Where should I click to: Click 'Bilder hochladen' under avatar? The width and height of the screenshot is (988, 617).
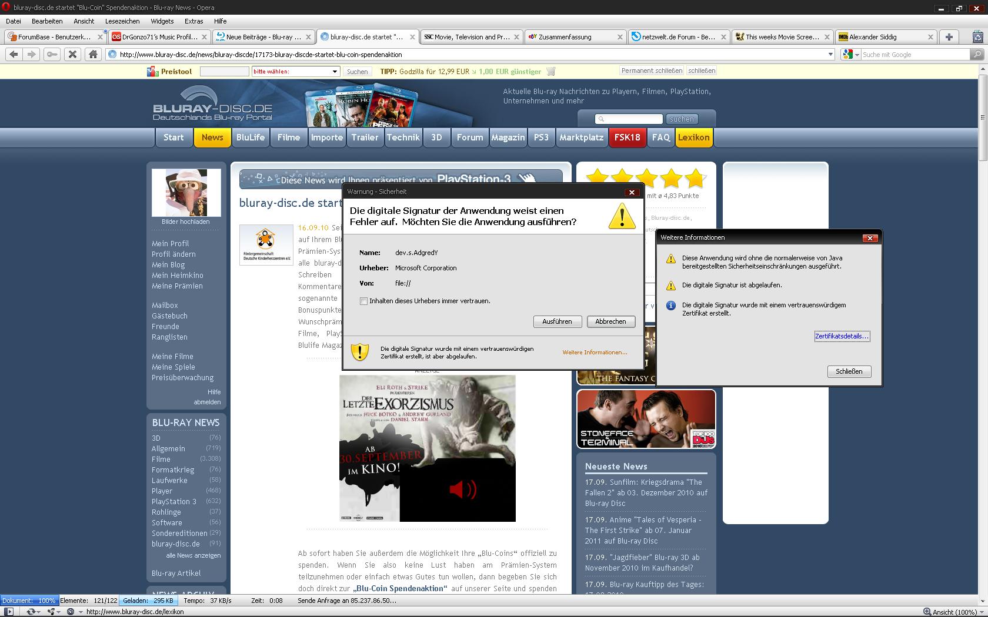coord(186,222)
